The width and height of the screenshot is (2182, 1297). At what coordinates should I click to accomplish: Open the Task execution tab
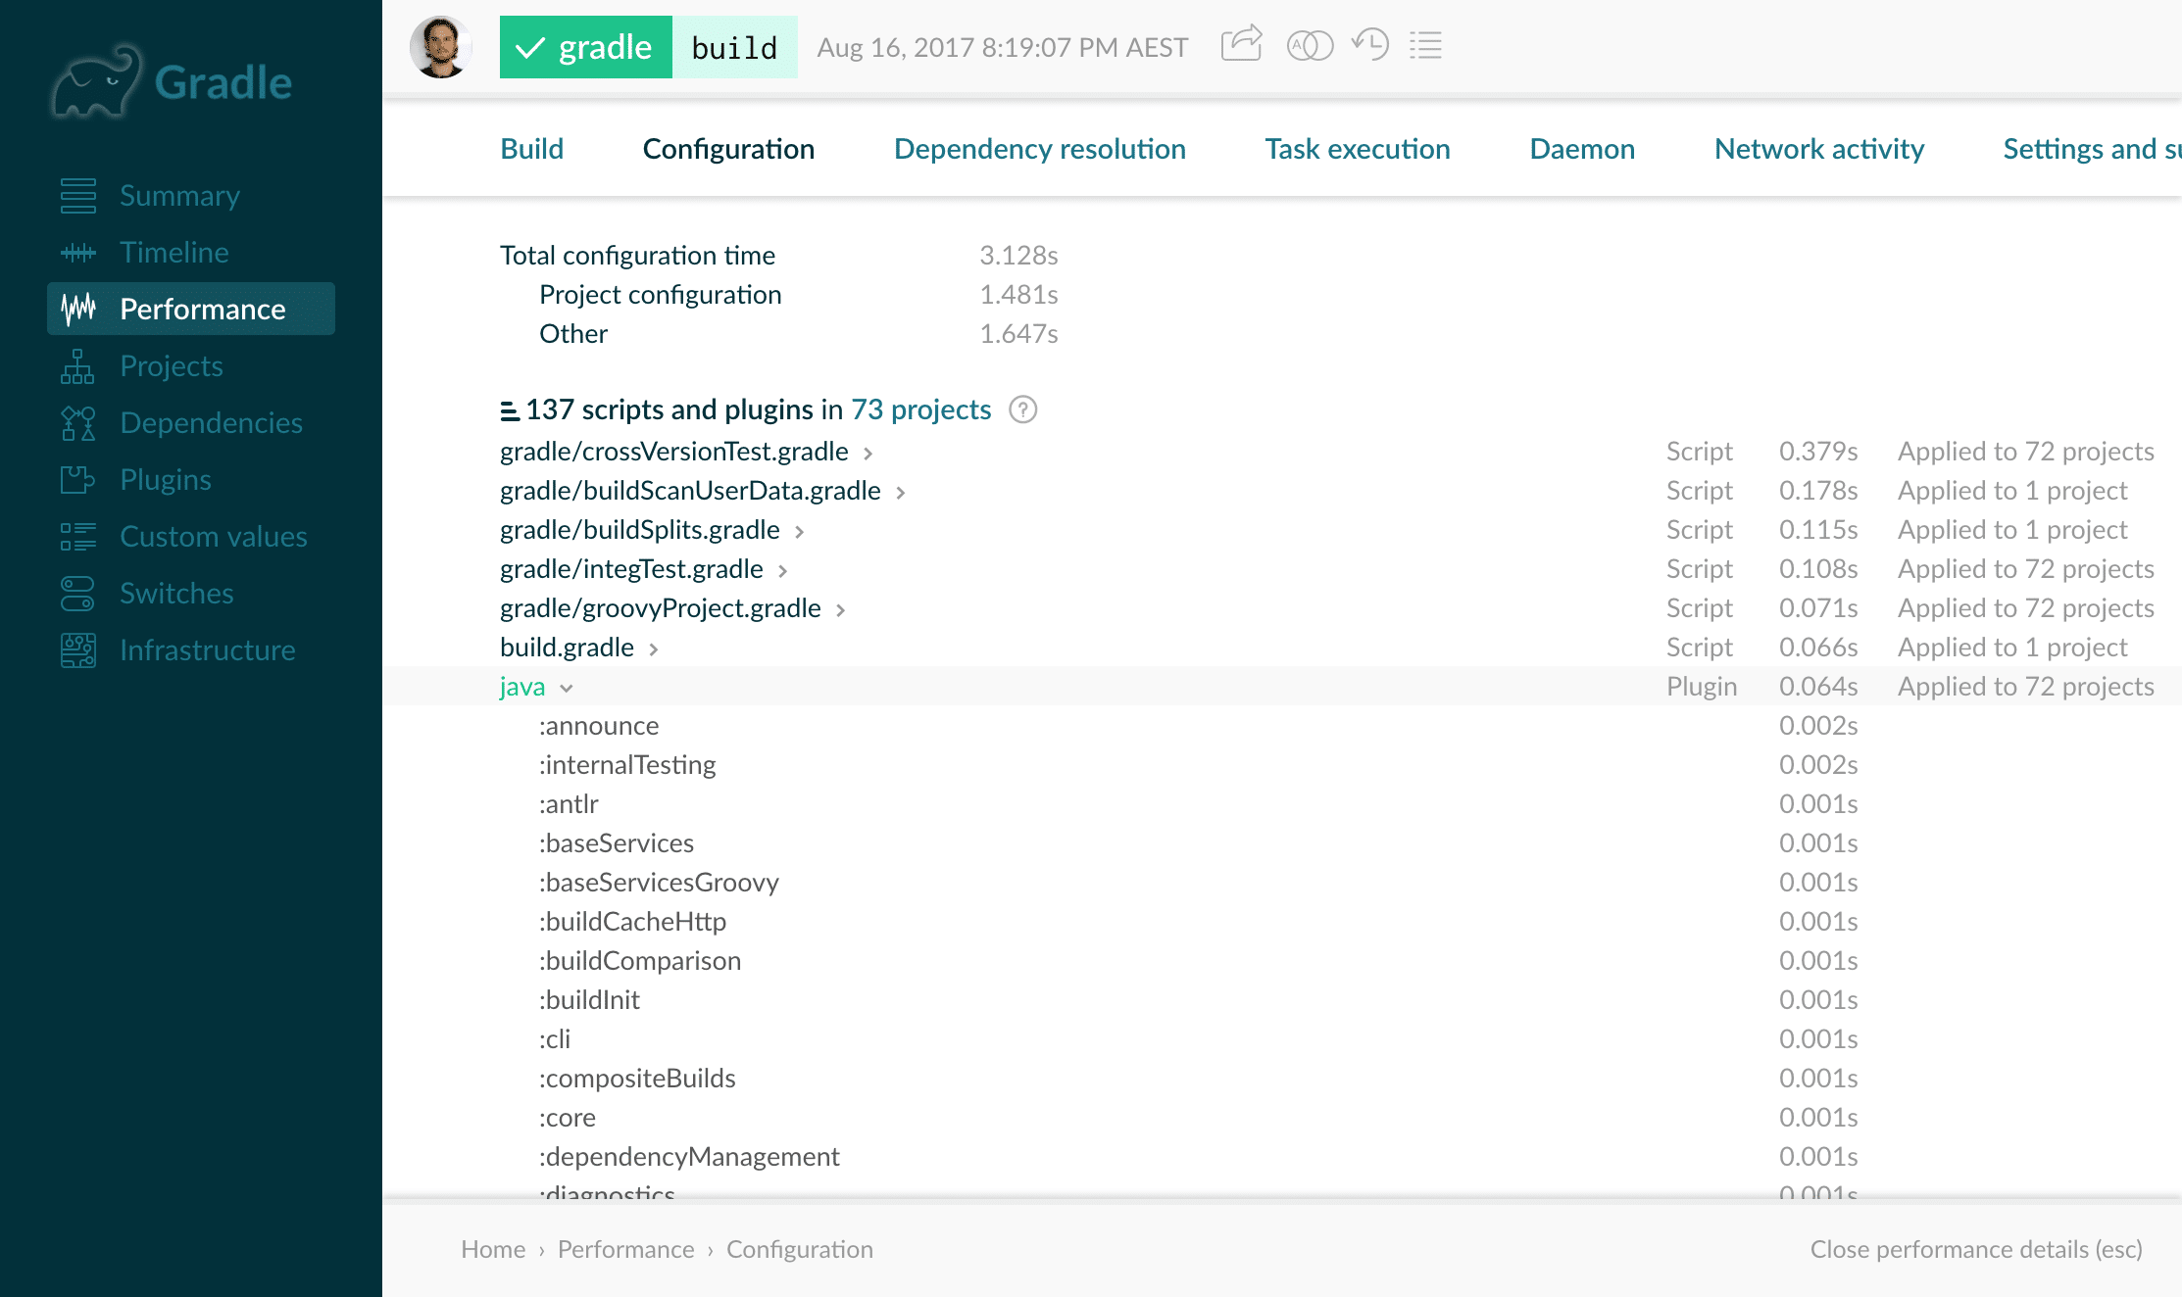pyautogui.click(x=1358, y=149)
